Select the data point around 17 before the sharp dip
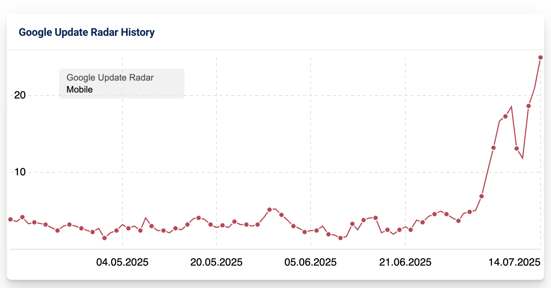The width and height of the screenshot is (551, 288). click(505, 116)
